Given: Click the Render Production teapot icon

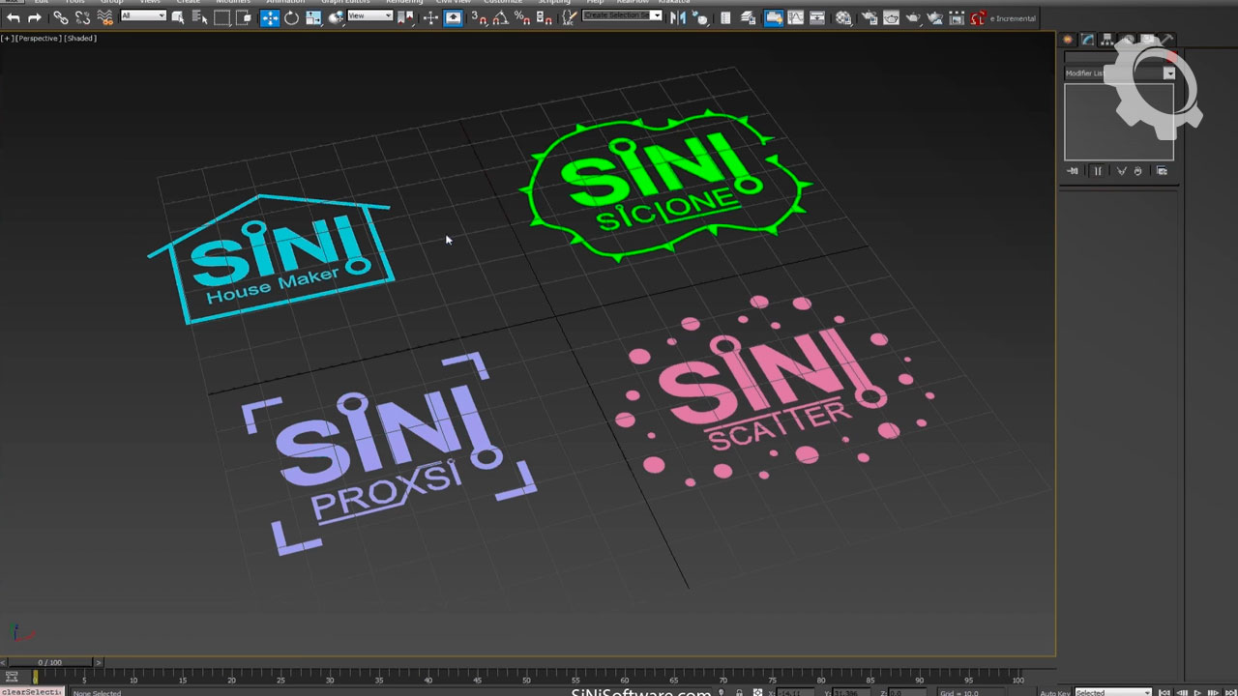Looking at the screenshot, I should pyautogui.click(x=913, y=18).
